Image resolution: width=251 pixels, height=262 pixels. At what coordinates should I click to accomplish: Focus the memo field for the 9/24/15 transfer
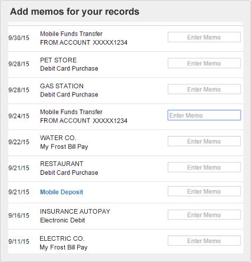pos(204,115)
